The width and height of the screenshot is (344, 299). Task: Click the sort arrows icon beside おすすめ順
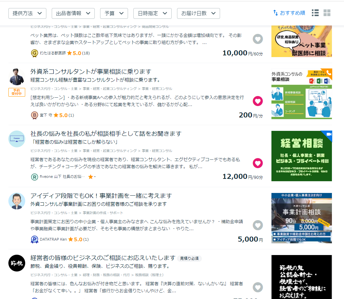[x=275, y=12]
